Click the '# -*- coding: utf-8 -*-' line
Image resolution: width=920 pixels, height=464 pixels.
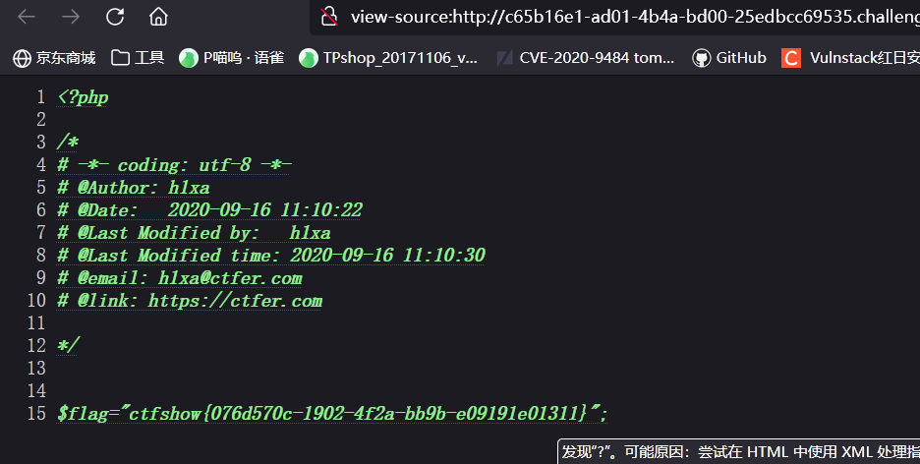[174, 165]
